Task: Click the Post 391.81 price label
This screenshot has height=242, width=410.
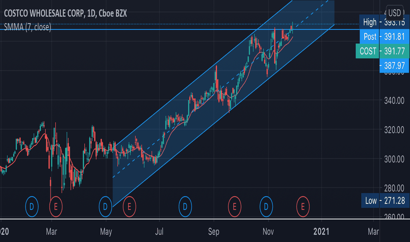Action: 384,37
